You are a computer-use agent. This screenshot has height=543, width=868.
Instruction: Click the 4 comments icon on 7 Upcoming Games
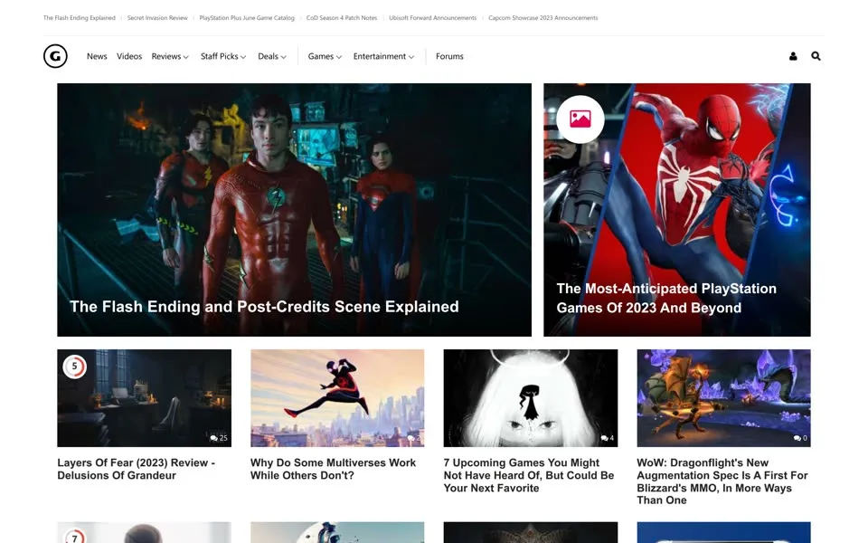[x=608, y=438]
